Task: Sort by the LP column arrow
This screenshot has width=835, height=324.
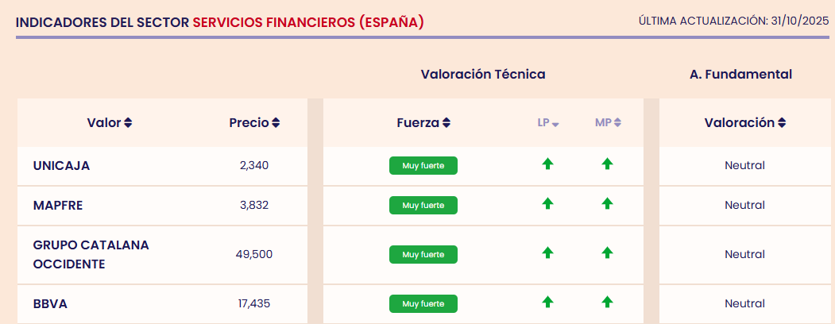Action: (x=555, y=124)
